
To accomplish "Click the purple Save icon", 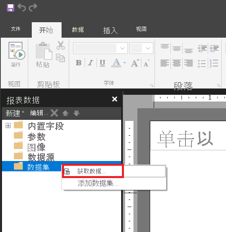I will (10, 8).
